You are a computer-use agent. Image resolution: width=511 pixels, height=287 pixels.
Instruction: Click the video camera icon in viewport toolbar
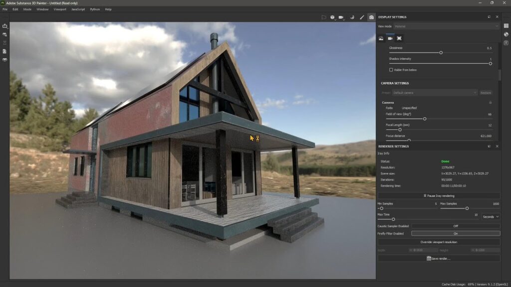(x=341, y=17)
